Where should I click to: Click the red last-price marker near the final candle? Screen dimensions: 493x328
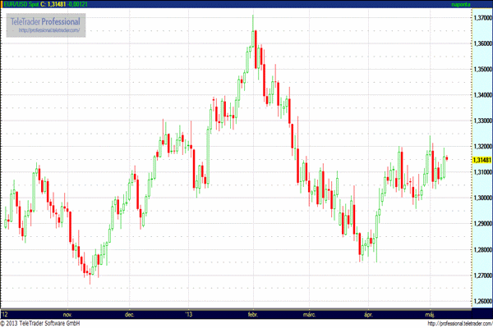[446, 158]
